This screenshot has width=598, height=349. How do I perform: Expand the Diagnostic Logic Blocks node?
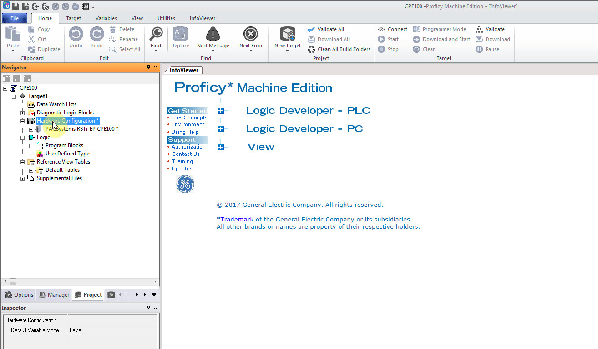[x=23, y=113]
